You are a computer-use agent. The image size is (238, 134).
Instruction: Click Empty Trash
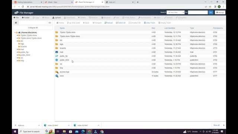pos(165,23)
